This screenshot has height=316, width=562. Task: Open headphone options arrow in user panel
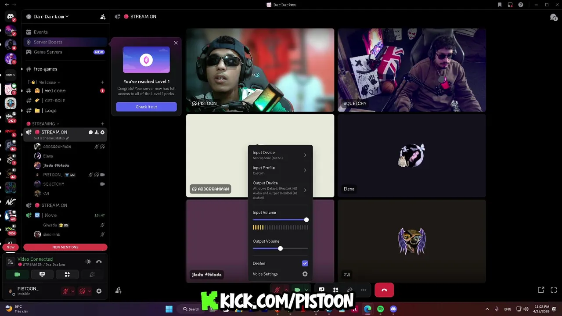click(x=90, y=291)
